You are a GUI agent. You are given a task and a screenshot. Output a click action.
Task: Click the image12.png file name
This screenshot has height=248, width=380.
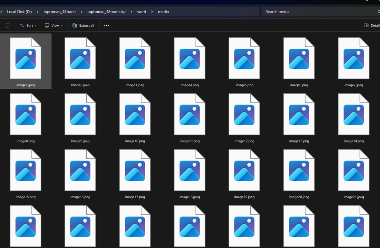point(244,141)
